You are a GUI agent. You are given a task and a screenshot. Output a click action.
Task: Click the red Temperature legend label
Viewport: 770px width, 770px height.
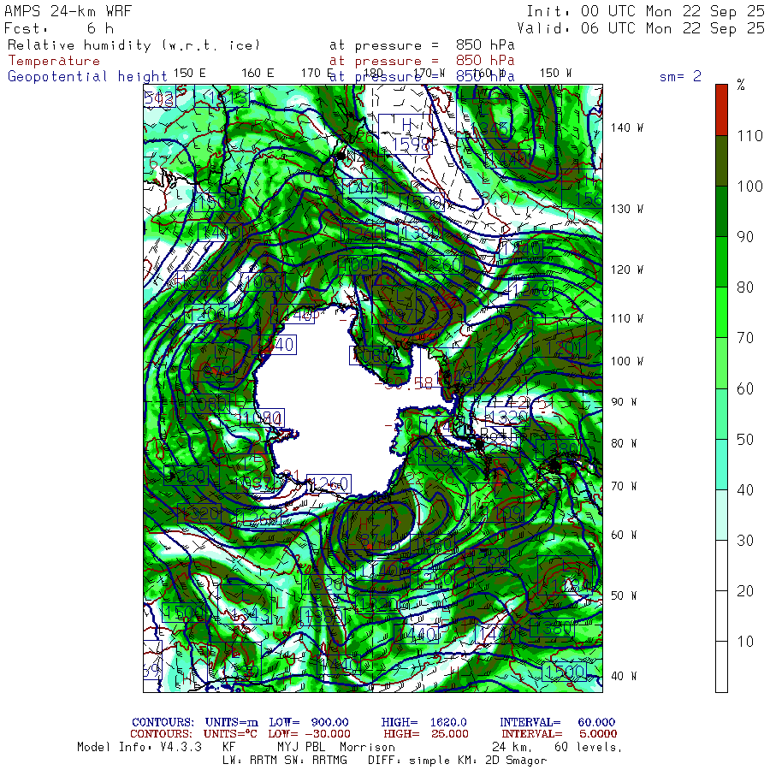[54, 61]
